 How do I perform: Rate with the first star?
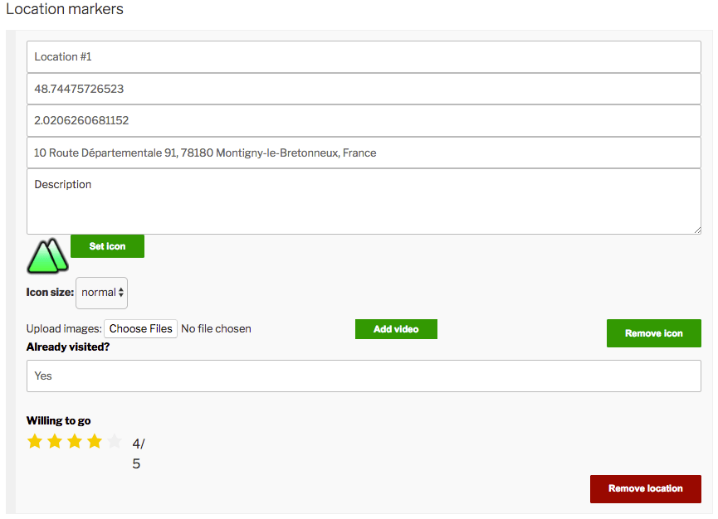tap(35, 441)
